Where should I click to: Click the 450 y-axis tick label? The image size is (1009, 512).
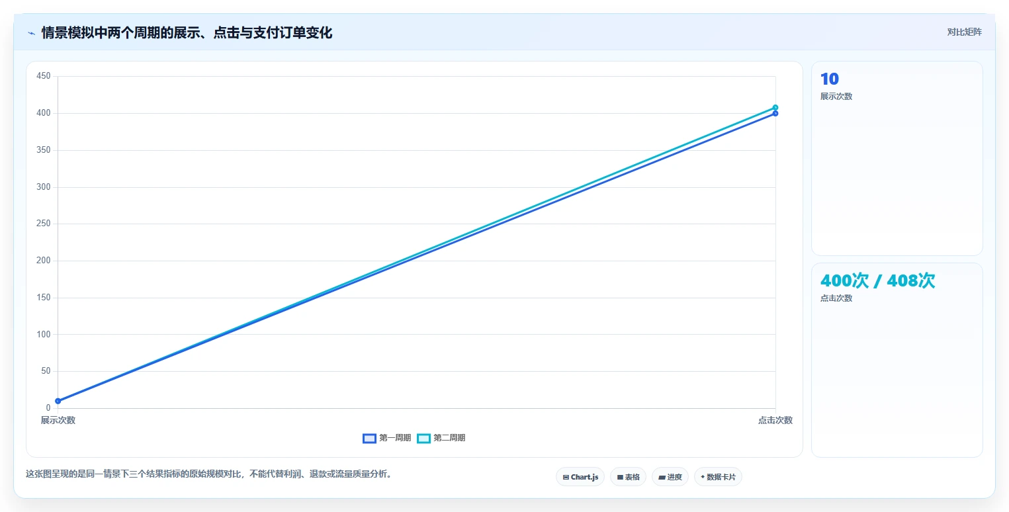click(44, 76)
